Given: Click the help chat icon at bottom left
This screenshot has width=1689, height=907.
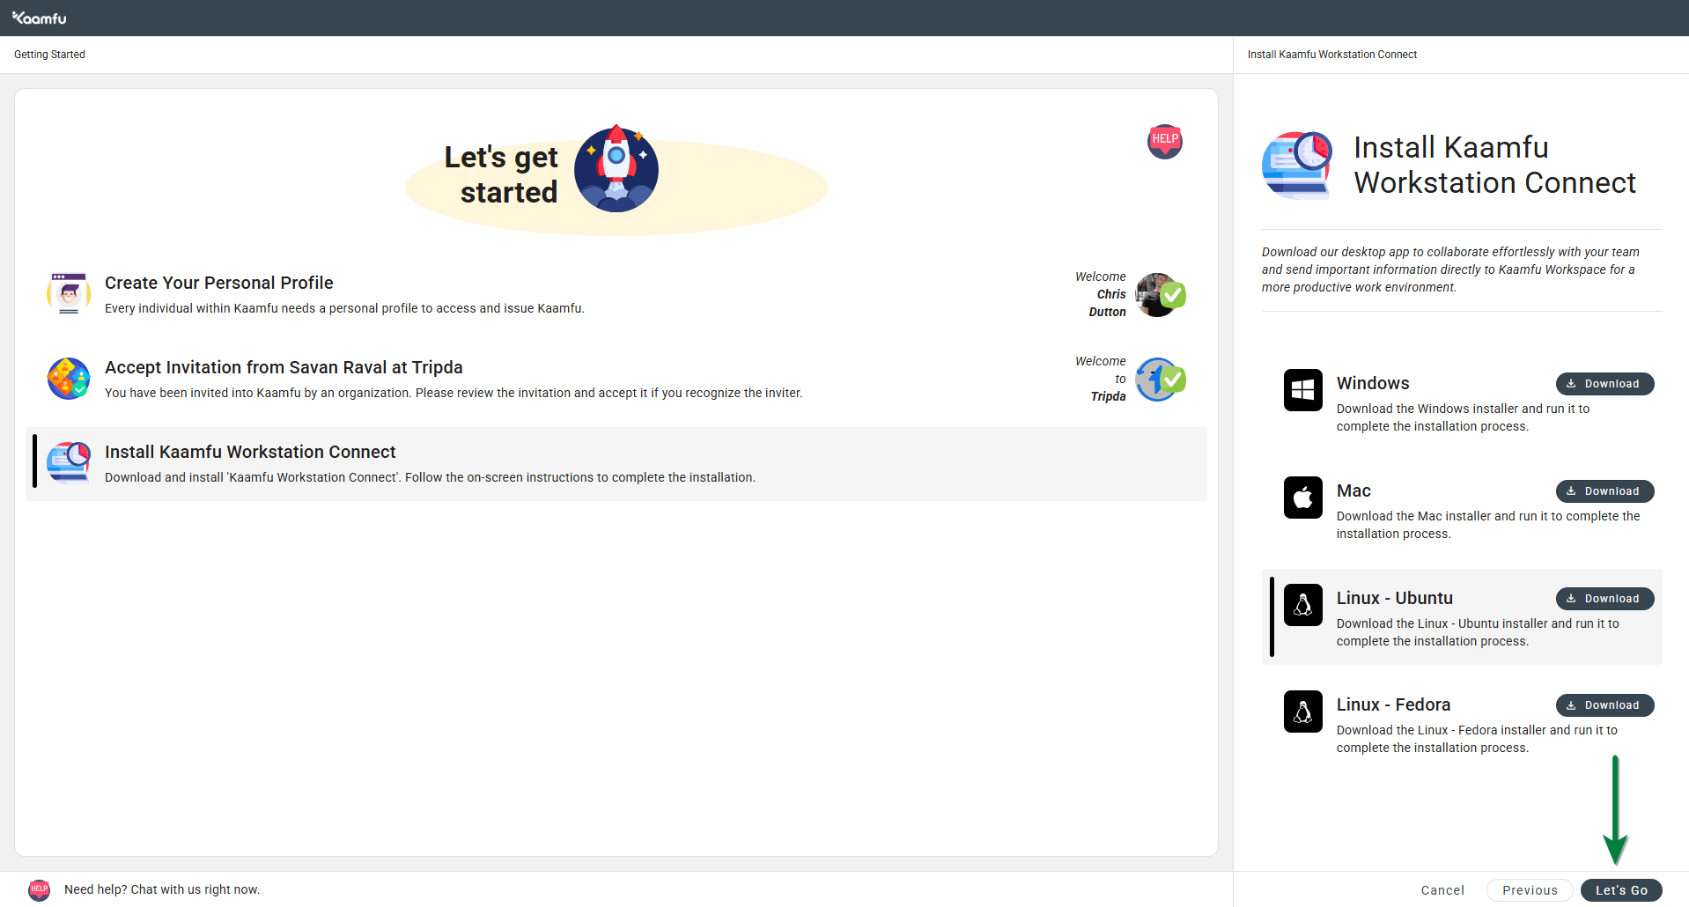Looking at the screenshot, I should [x=39, y=889].
